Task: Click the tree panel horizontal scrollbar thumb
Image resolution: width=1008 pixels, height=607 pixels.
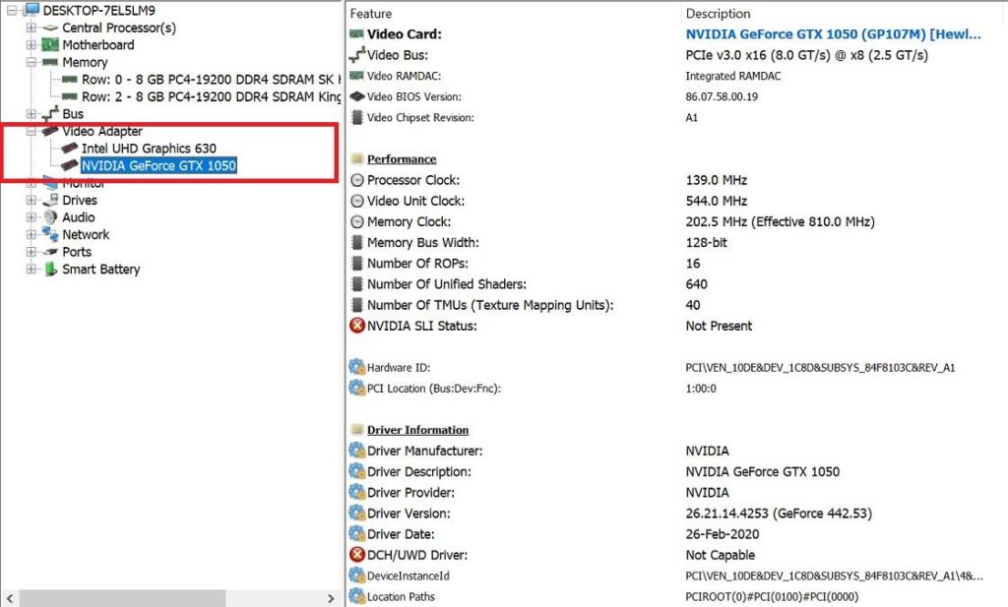Action: coord(122,598)
